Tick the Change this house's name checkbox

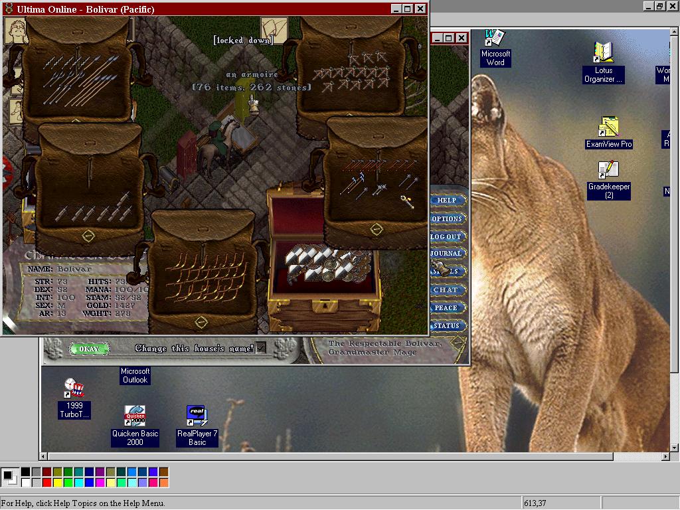260,348
